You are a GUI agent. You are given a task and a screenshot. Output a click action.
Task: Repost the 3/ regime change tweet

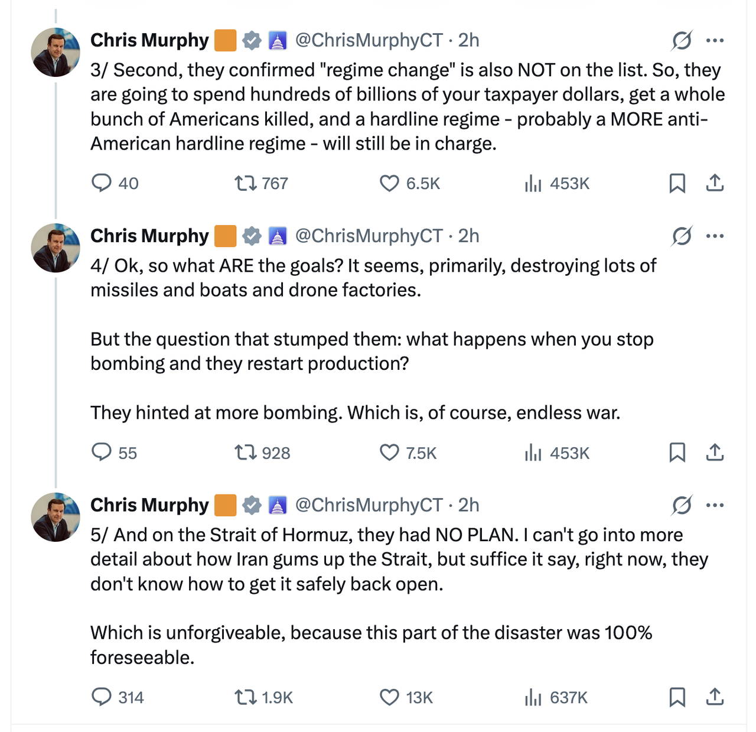click(x=245, y=183)
